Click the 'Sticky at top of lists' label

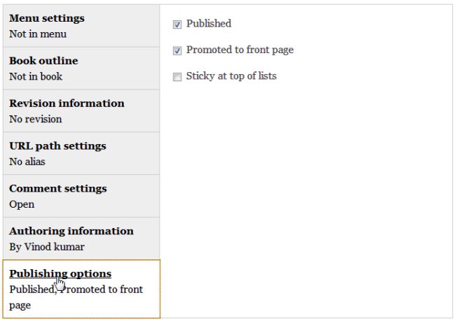(231, 76)
